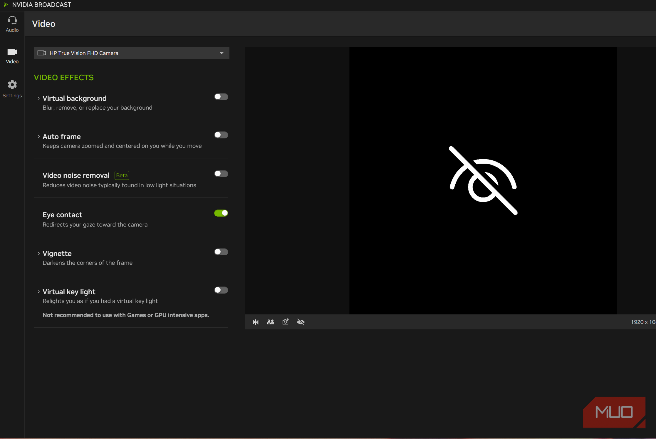
Task: Expand the Virtual background chevron
Action: [x=38, y=98]
